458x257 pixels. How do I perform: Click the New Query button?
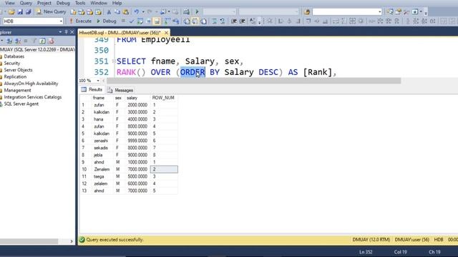click(x=51, y=12)
